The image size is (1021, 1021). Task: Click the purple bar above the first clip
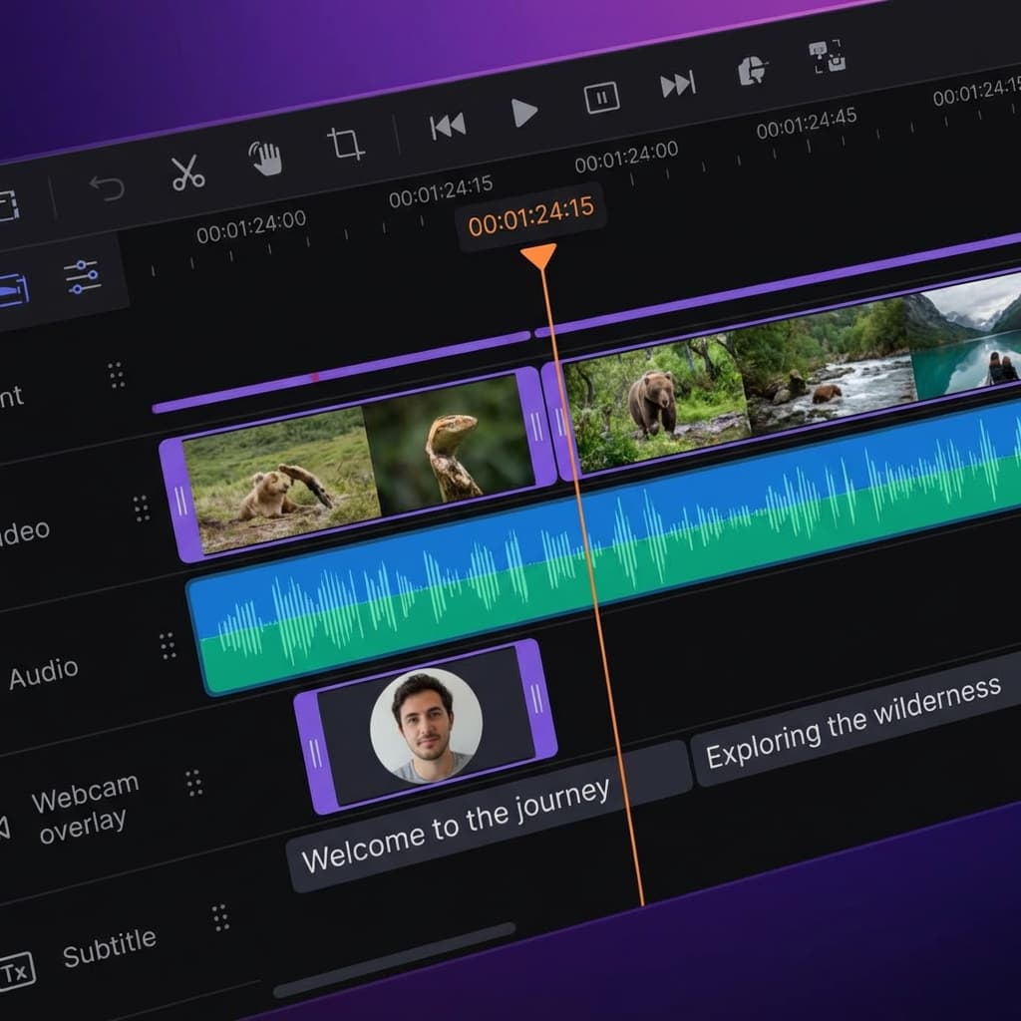[x=341, y=373]
